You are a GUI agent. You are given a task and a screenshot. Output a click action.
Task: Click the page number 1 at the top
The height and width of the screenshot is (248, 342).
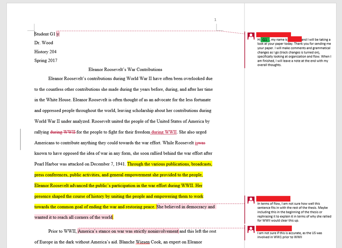click(215, 19)
